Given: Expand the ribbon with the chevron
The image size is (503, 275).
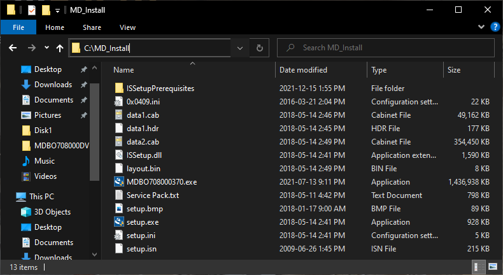Looking at the screenshot, I should [x=481, y=27].
